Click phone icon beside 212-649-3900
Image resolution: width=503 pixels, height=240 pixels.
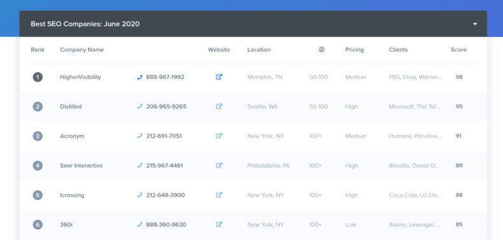[x=139, y=195]
